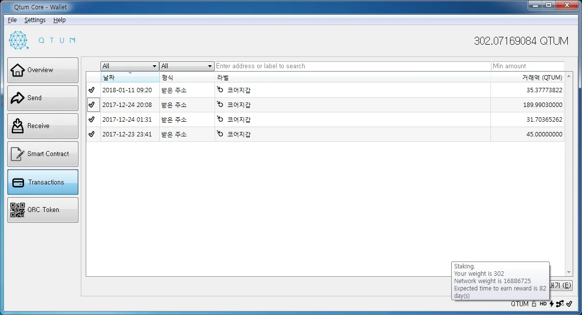
Task: Click the Transactions card icon
Action: (18, 183)
